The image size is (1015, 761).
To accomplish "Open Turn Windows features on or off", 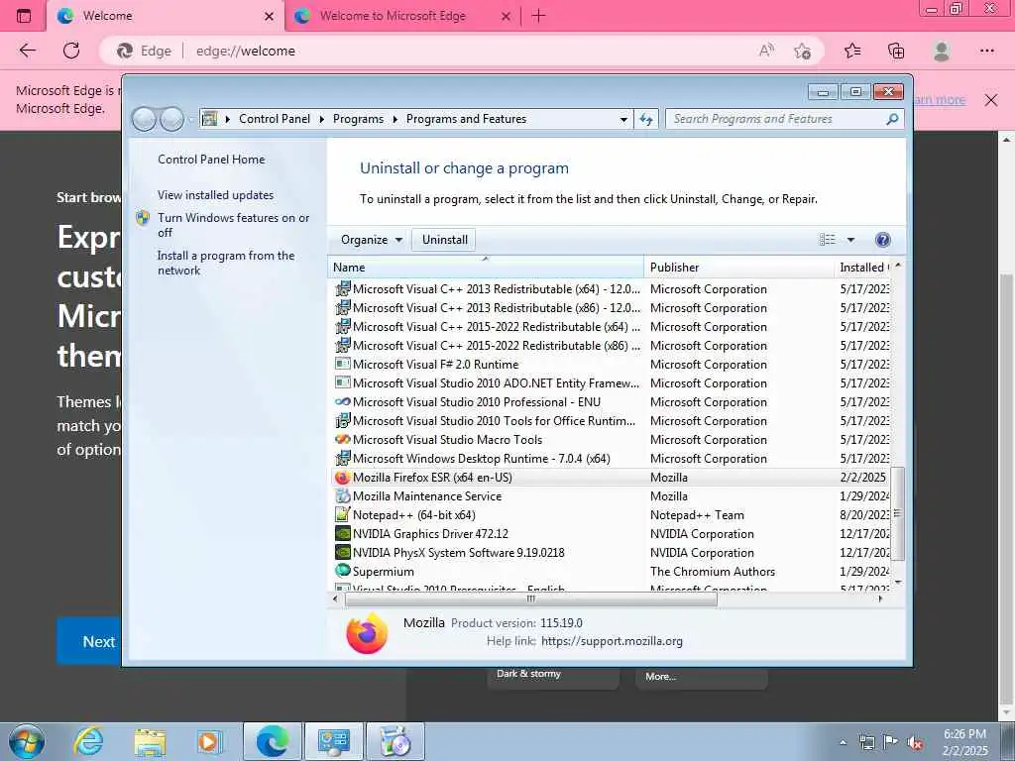I will coord(233,225).
